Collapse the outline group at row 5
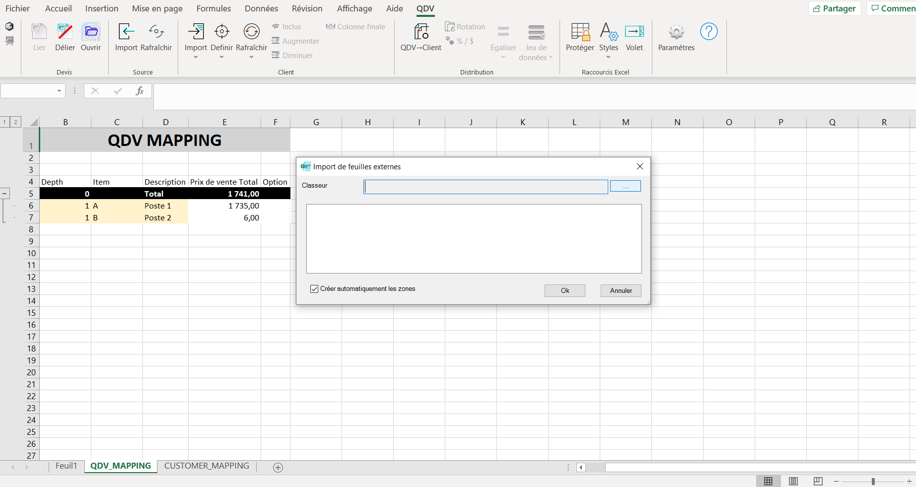This screenshot has height=487, width=916. 4,193
